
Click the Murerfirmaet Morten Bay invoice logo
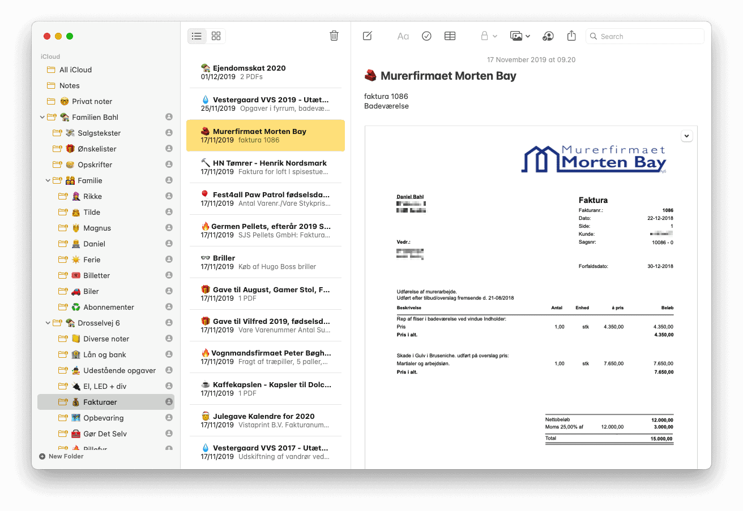point(593,158)
